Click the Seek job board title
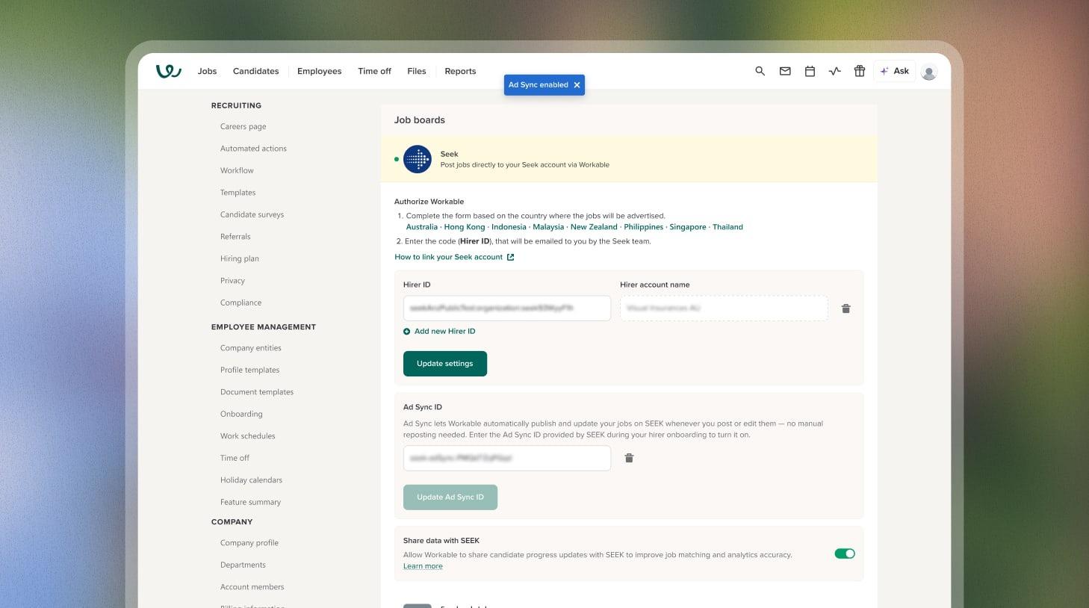Image resolution: width=1089 pixels, height=608 pixels. 449,155
